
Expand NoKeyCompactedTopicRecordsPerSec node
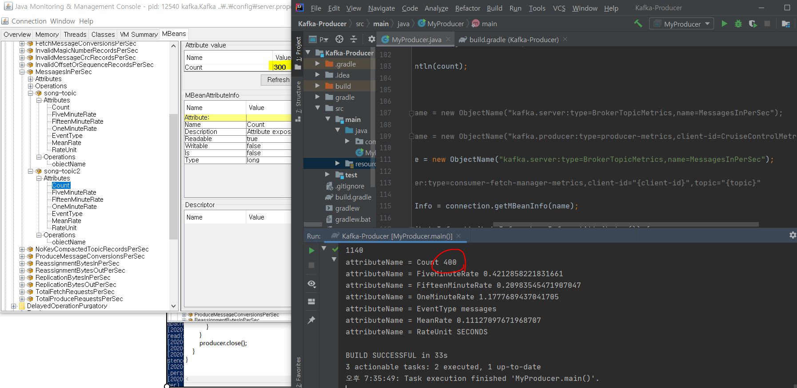click(x=22, y=249)
